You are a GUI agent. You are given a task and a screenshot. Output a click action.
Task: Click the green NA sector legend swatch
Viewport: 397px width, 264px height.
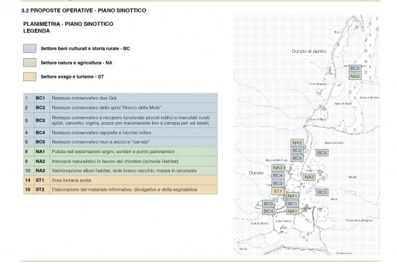[x=30, y=63]
